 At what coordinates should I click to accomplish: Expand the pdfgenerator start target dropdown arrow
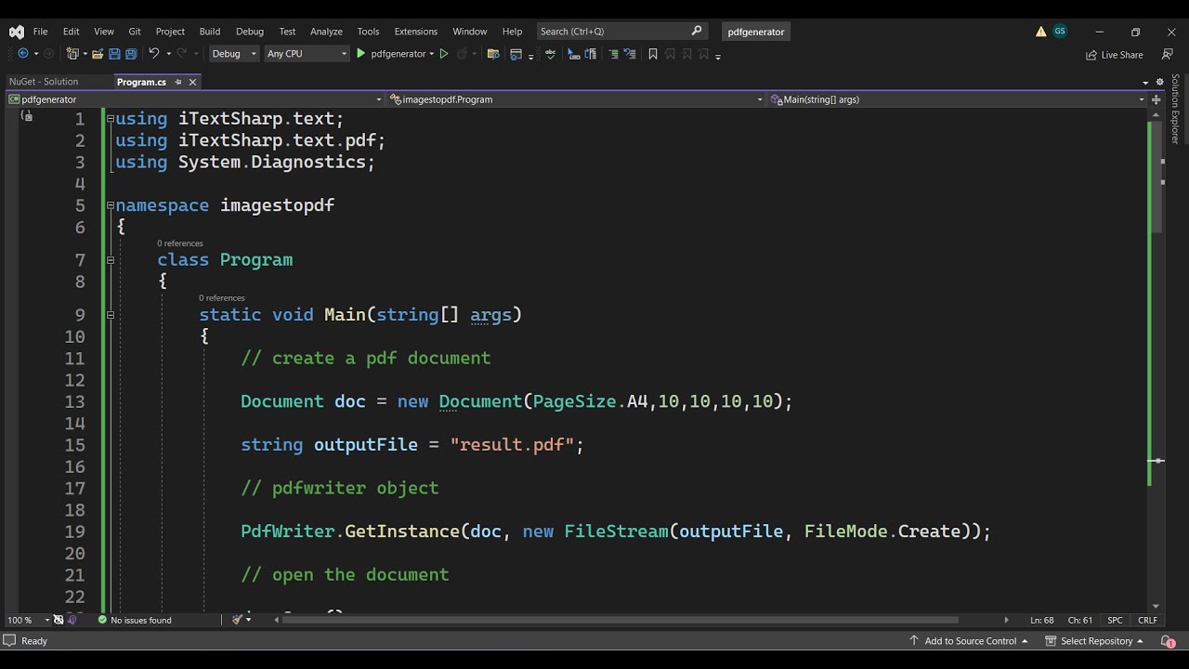pos(432,54)
